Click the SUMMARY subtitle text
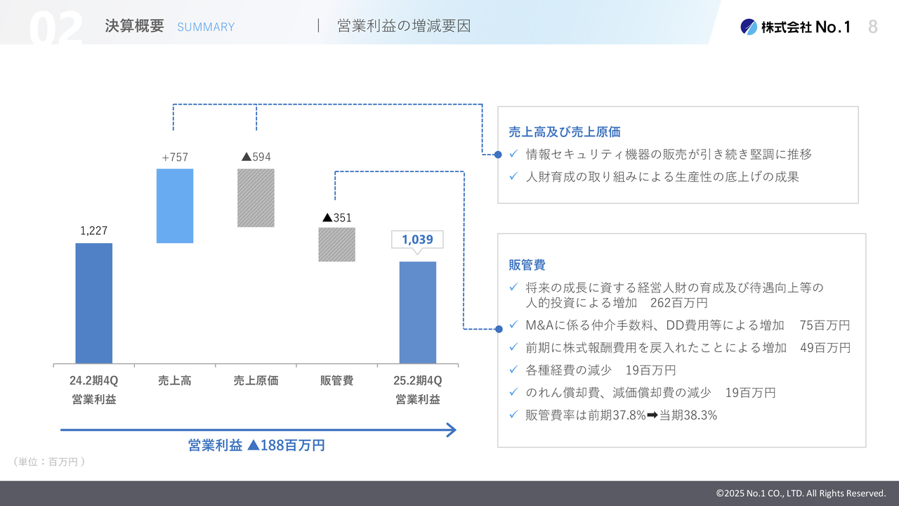Screen dimensions: 899x506 [206, 27]
